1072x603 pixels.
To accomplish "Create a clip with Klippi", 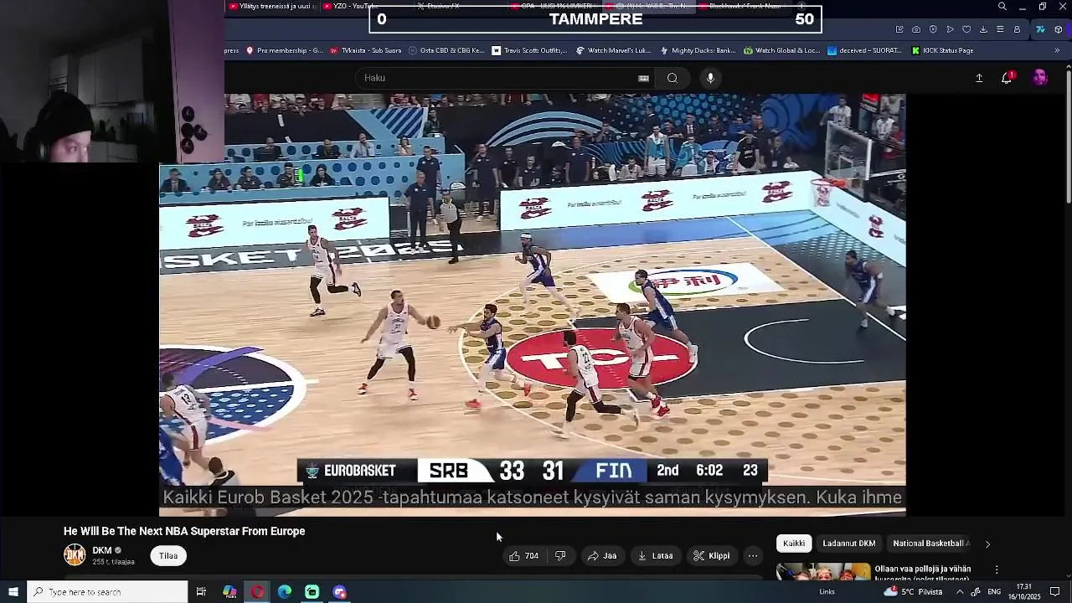I will [712, 555].
